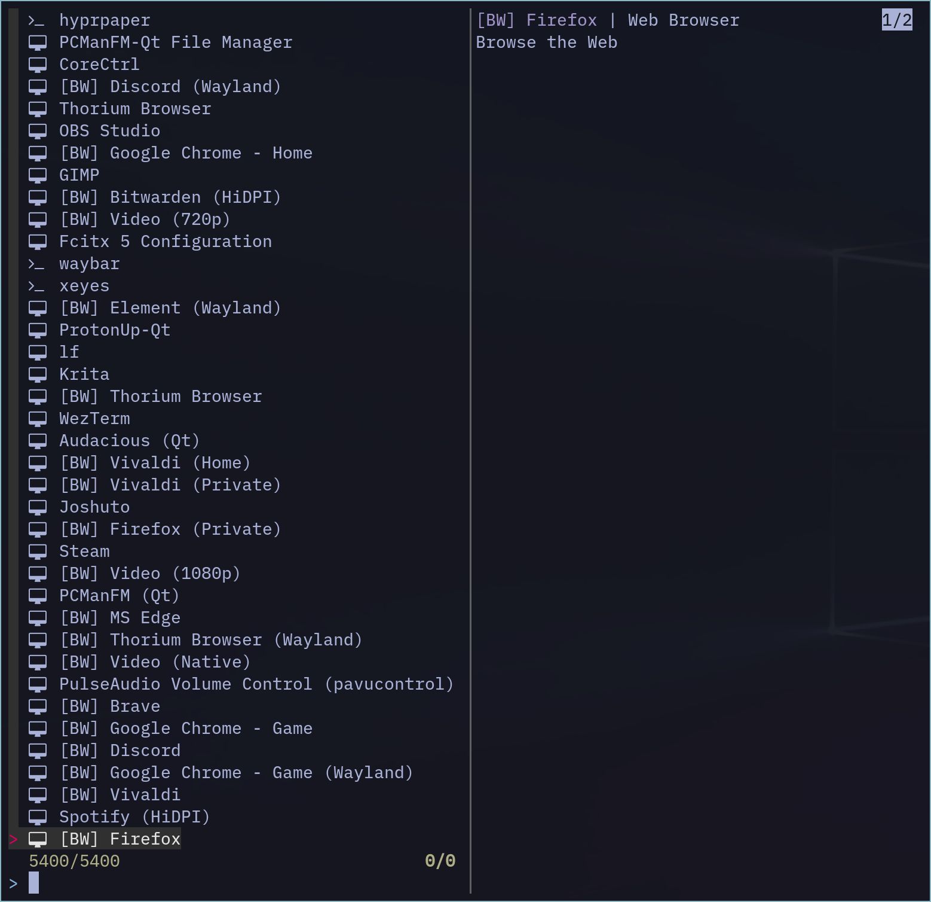Select the OBS Studio entry
931x902 pixels.
[109, 132]
